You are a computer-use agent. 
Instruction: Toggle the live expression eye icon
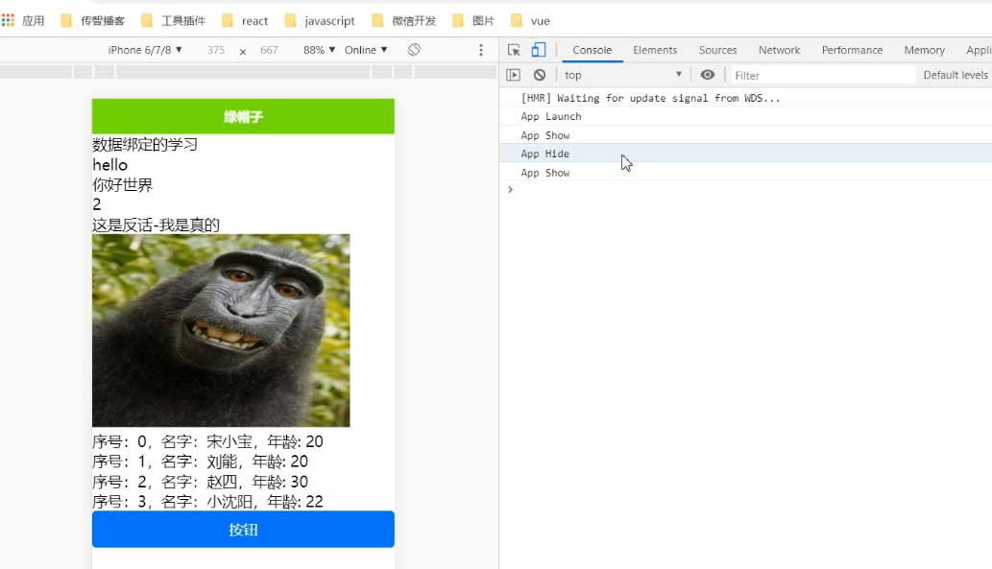coord(708,74)
